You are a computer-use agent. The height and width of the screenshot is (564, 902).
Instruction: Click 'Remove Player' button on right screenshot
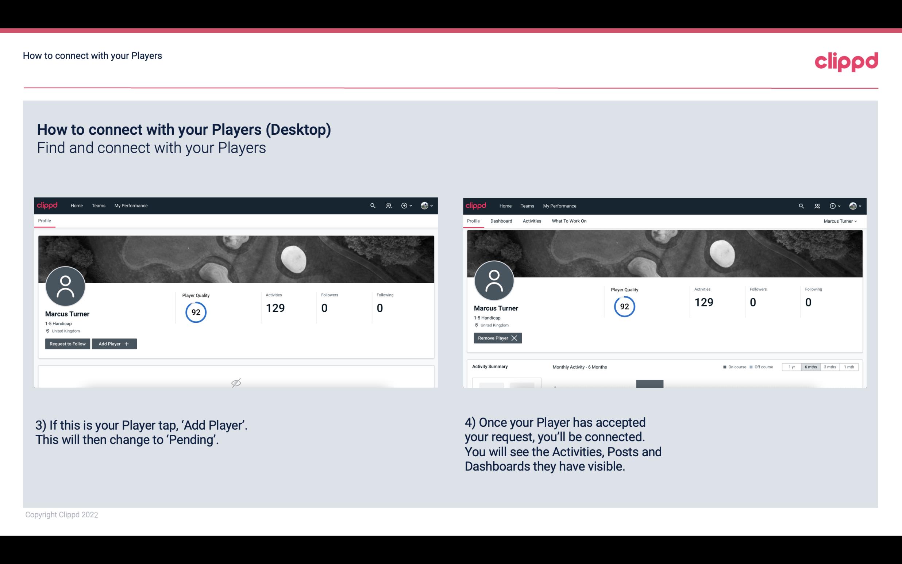click(x=497, y=338)
